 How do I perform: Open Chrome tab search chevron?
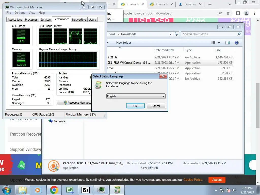pyautogui.click(x=230, y=4)
